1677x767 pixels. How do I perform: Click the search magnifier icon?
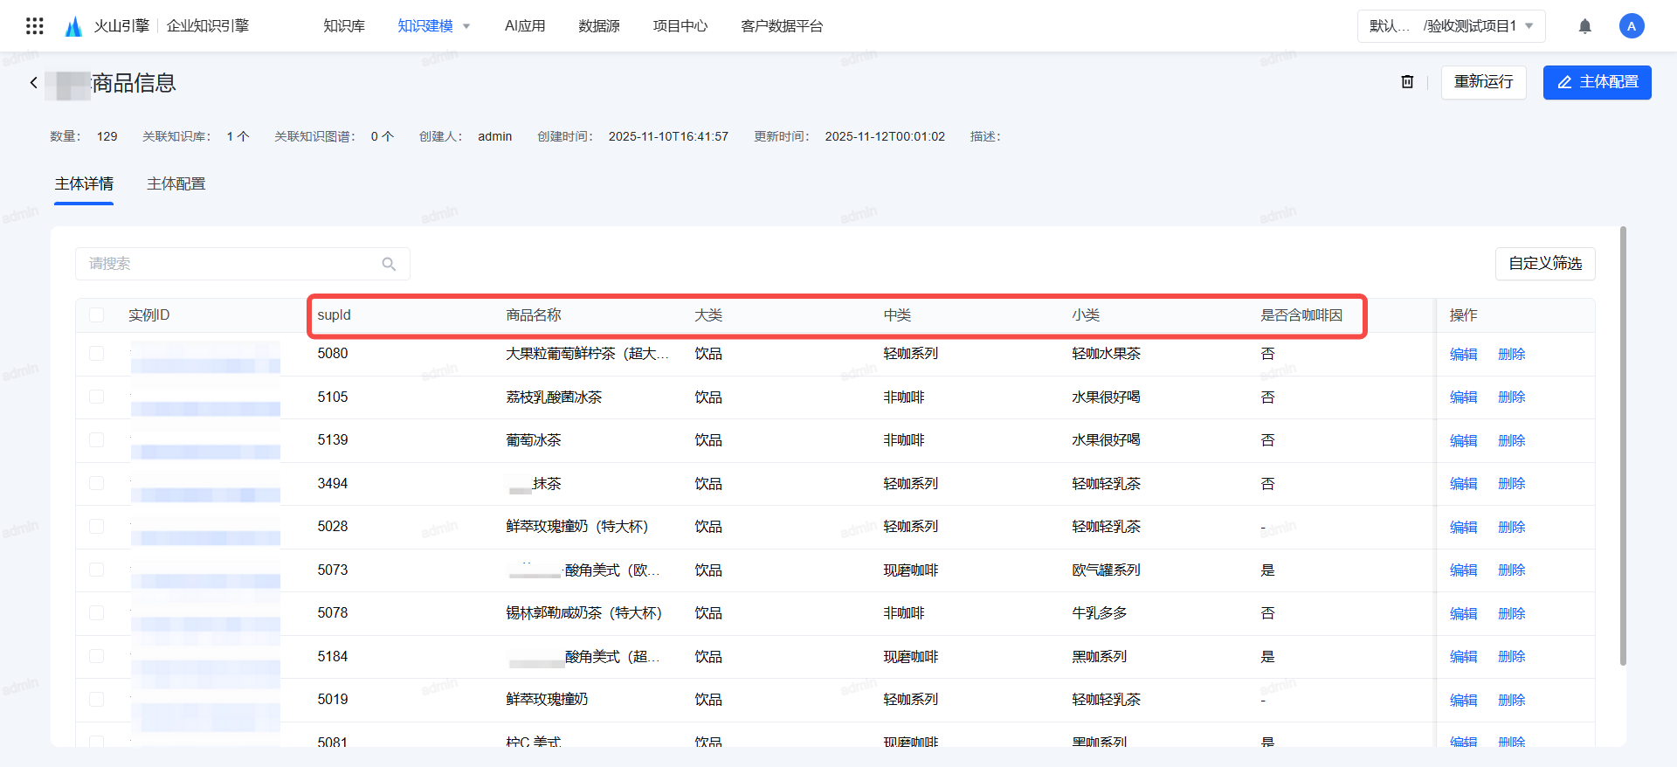tap(389, 264)
